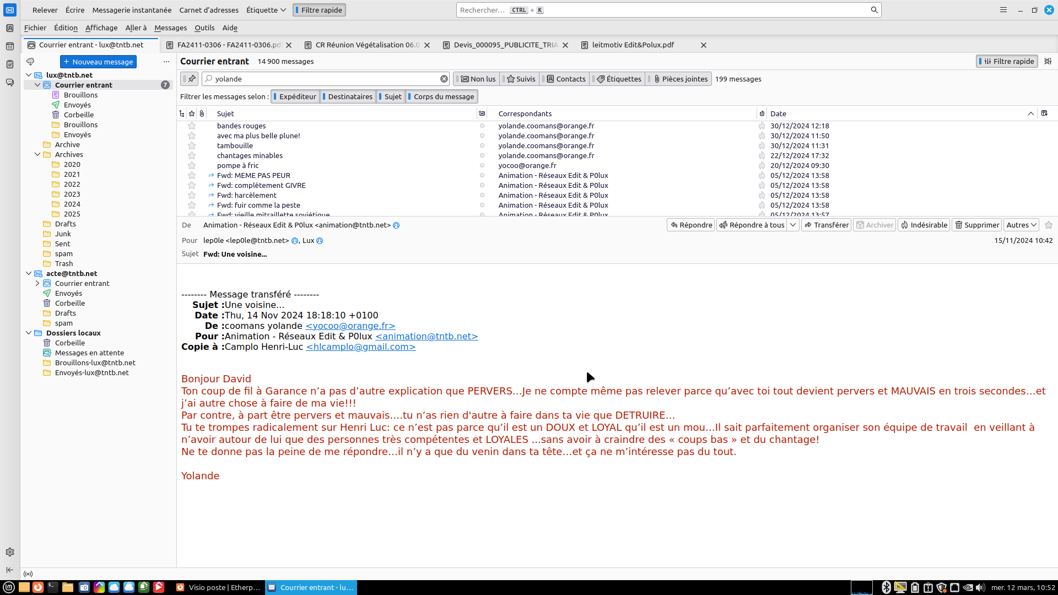Pin the quick filter settings

click(191, 79)
